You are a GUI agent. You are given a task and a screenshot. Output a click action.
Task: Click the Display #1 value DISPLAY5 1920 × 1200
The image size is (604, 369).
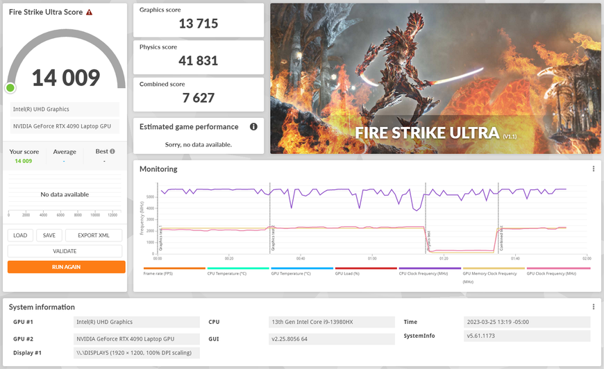click(137, 353)
